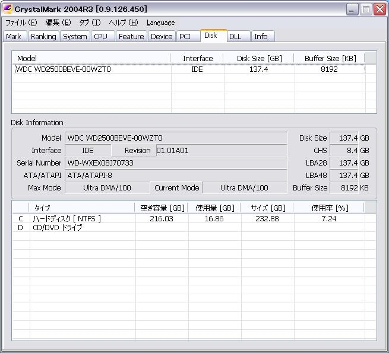The image size is (389, 353).
Task: Open the ヘルプ (H) menu
Action: pos(123,23)
